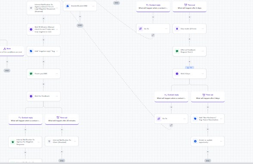Click grey icon on disabled Internal Notification To Agency step
253x164 pixels.
coord(31,8)
